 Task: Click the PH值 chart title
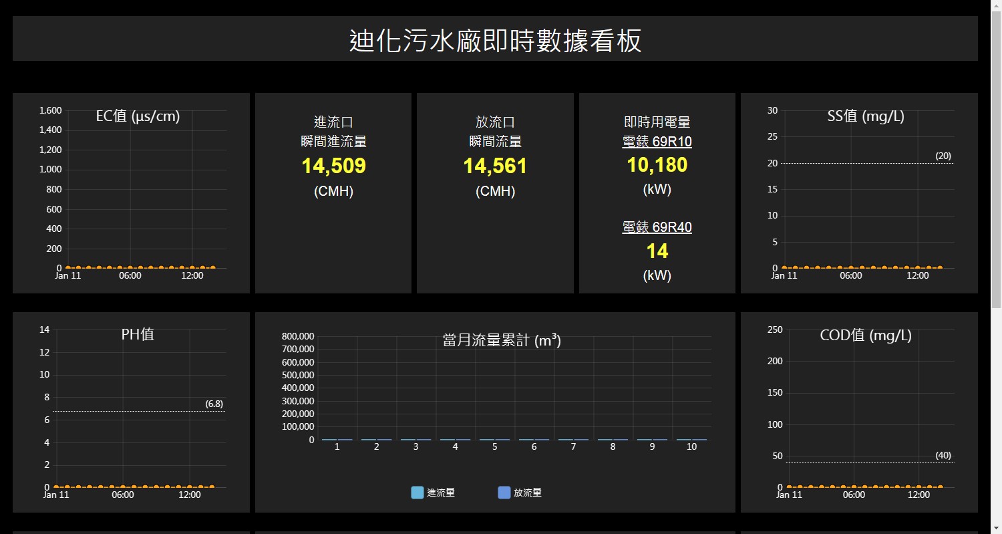coord(138,334)
